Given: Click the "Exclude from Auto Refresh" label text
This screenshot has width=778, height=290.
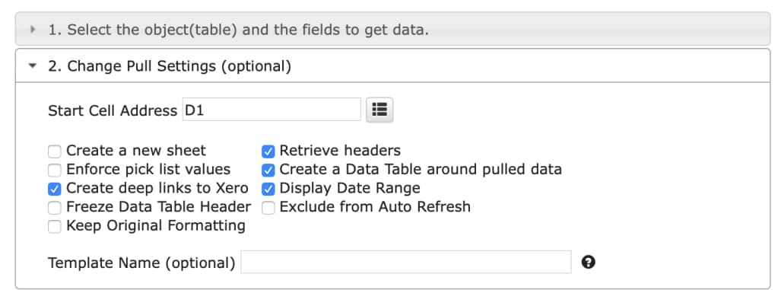Looking at the screenshot, I should (x=375, y=206).
